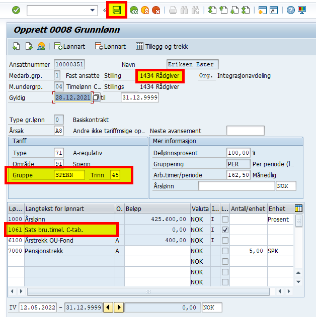Click the horizontal scrollbar track
The image size is (316, 317).
pos(148,291)
